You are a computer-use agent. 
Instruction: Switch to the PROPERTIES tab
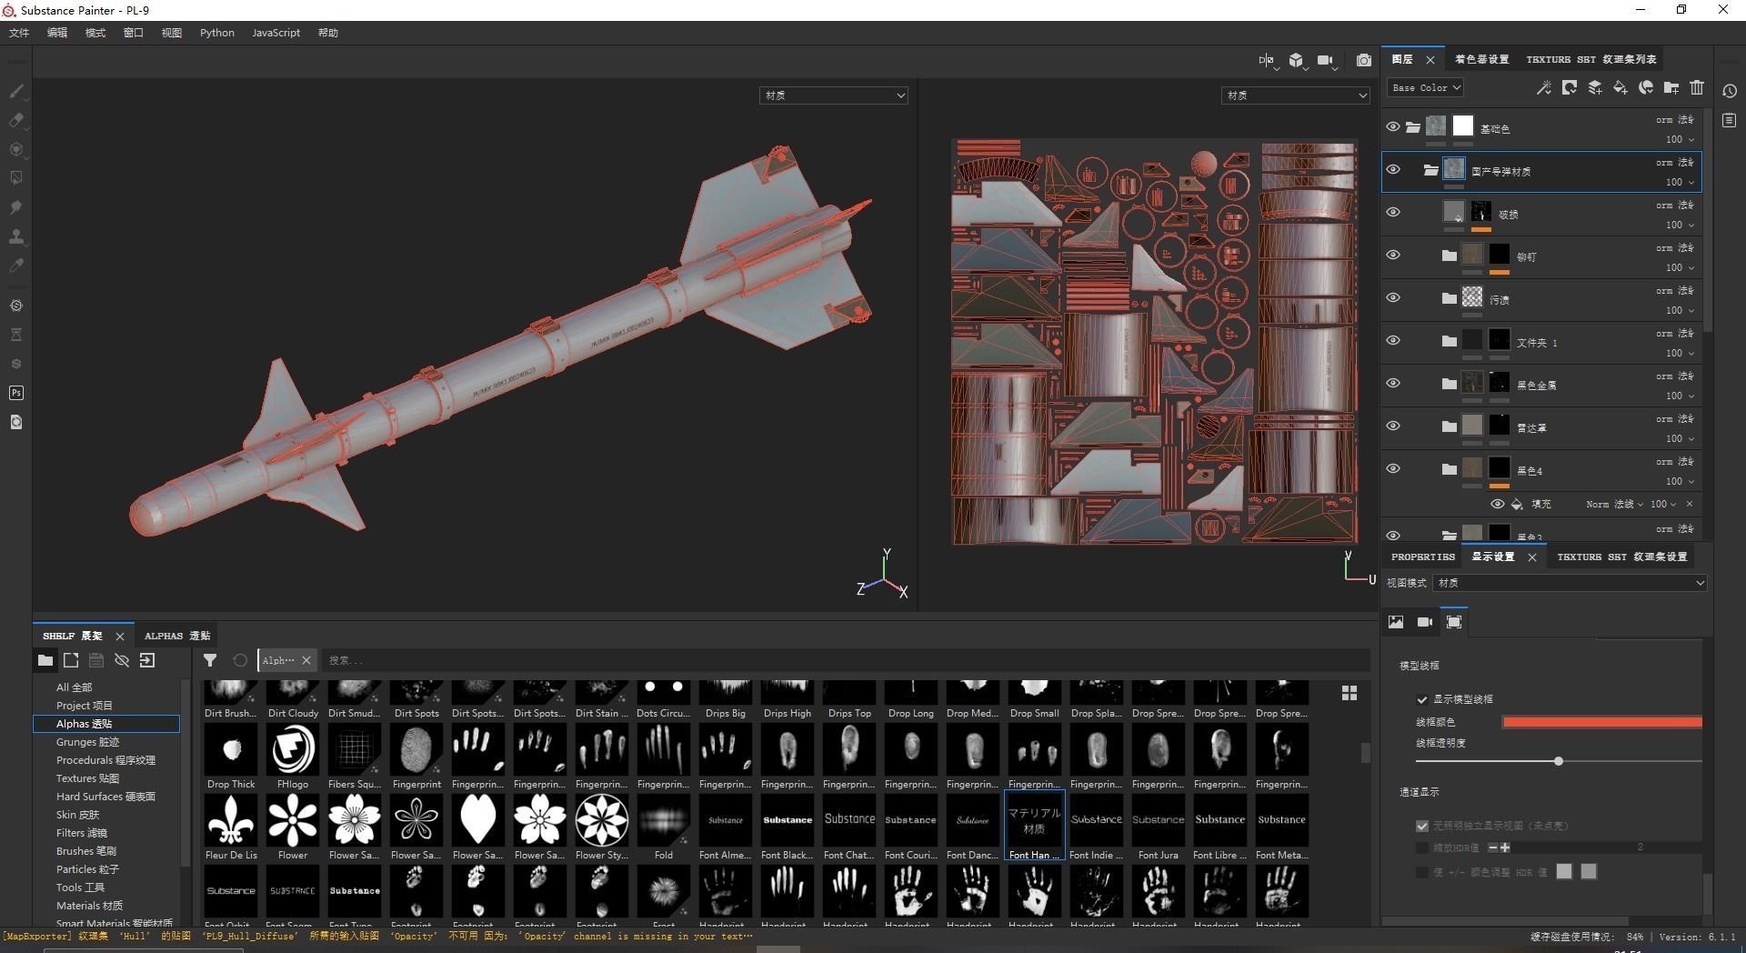click(1423, 557)
